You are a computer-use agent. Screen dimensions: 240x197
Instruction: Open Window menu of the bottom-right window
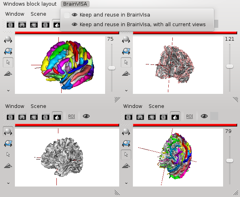pyautogui.click(x=133, y=106)
